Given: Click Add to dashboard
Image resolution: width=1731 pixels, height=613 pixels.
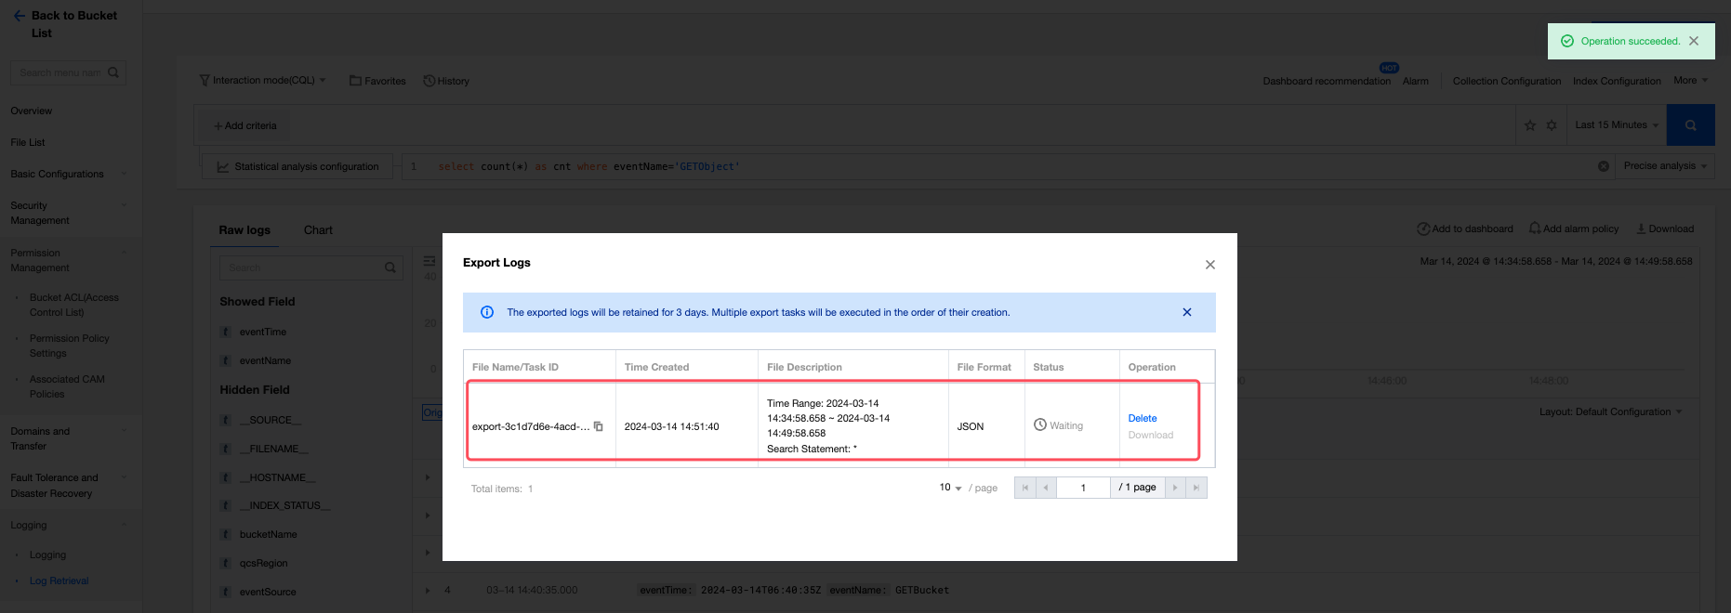Looking at the screenshot, I should point(1465,228).
